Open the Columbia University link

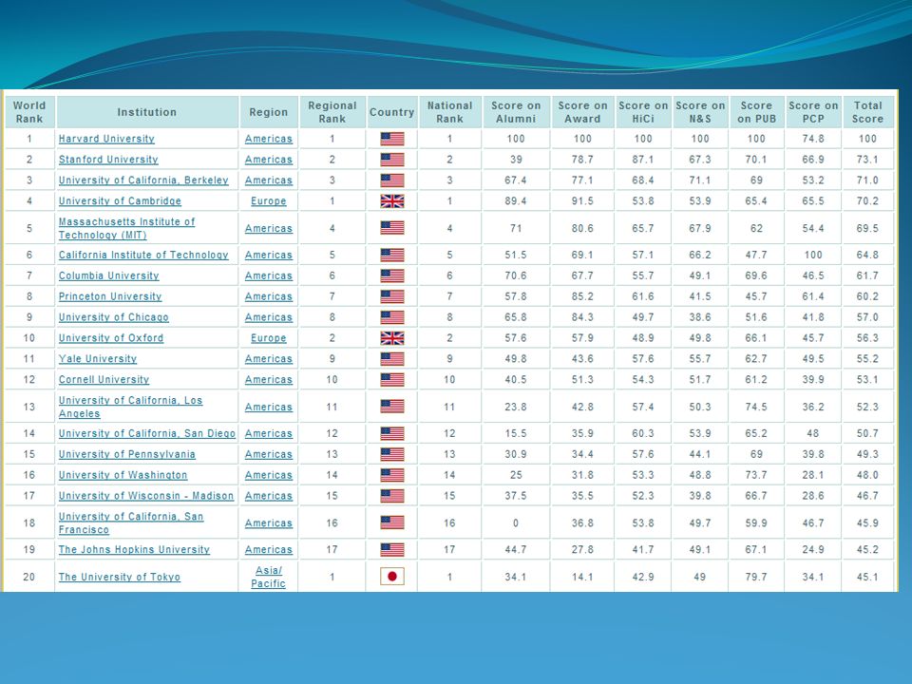(108, 276)
